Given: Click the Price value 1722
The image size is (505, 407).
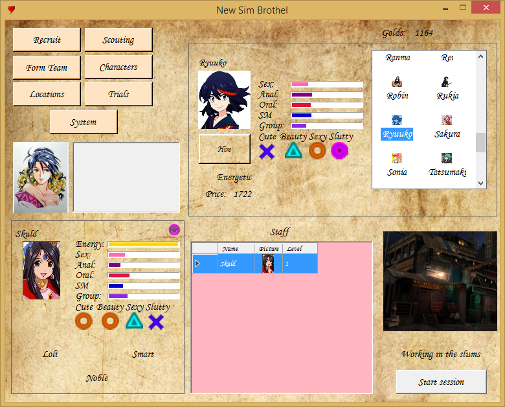Looking at the screenshot, I should pyautogui.click(x=243, y=194).
